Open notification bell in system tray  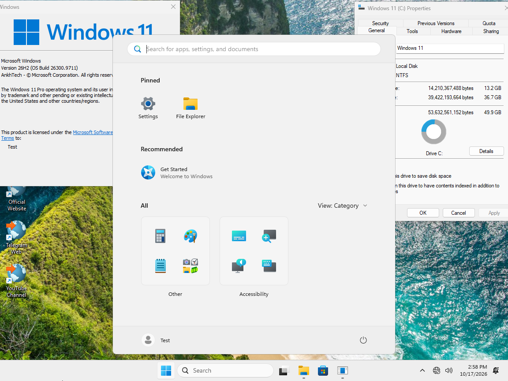tap(496, 370)
